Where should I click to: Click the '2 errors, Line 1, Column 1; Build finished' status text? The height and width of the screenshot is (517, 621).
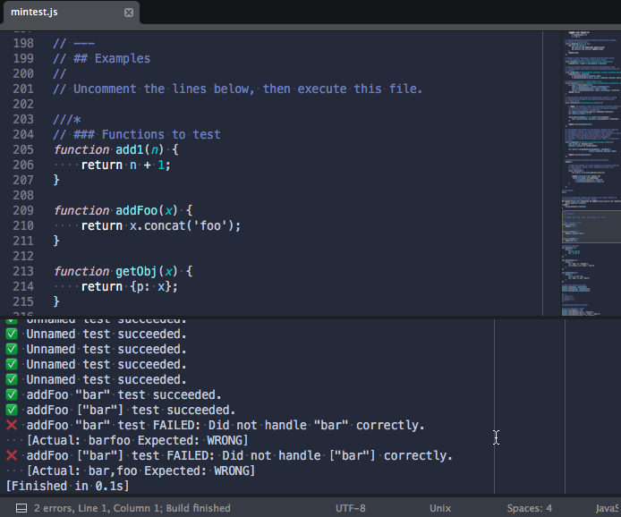(x=132, y=508)
